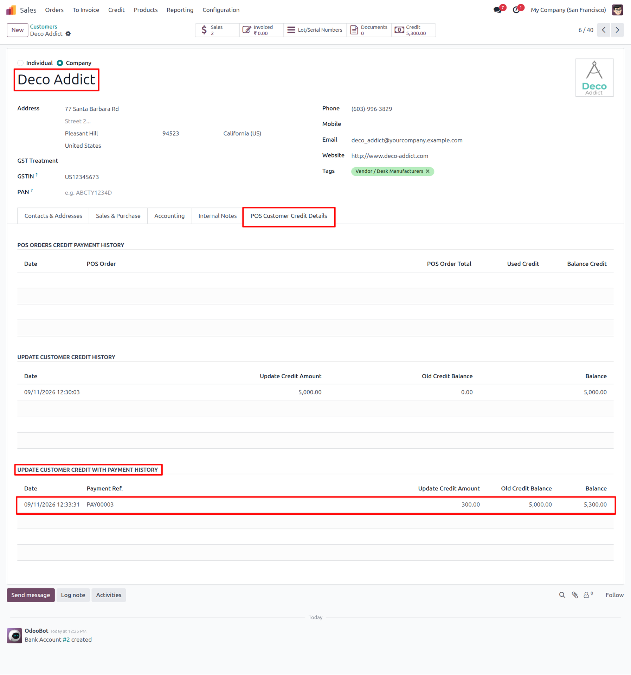Go to next customer record arrow
The height and width of the screenshot is (675, 631).
(x=617, y=30)
